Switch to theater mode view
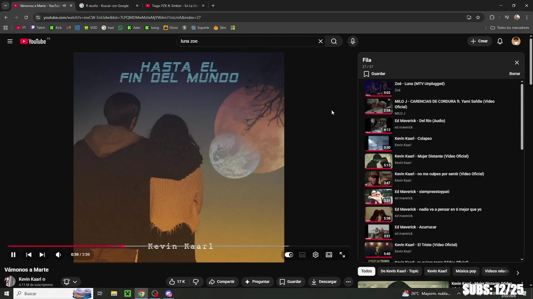 pos(329,255)
